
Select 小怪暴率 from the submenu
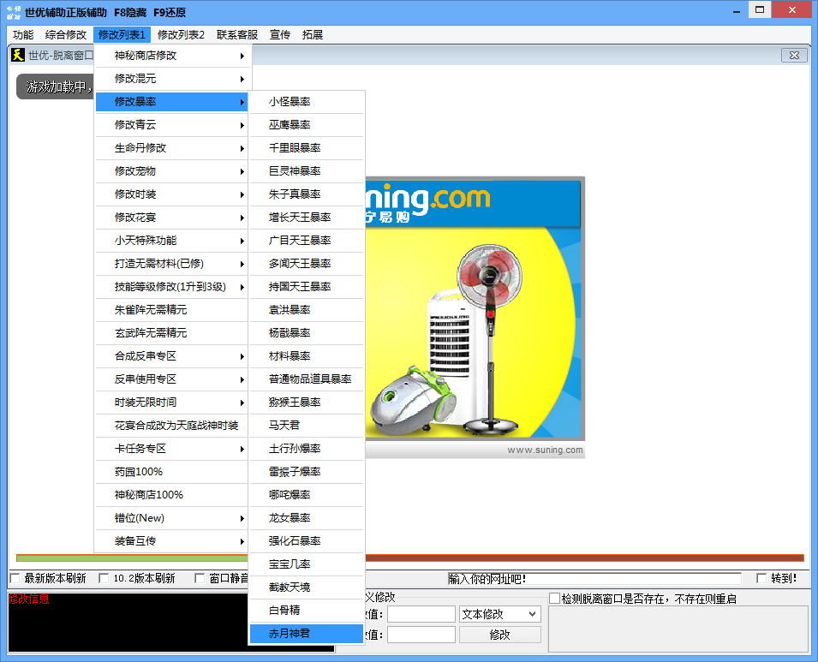click(x=290, y=102)
